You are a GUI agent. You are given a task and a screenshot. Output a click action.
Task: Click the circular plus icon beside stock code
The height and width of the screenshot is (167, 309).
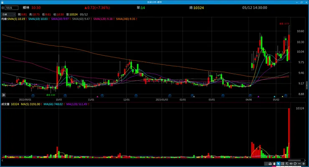tap(3, 8)
